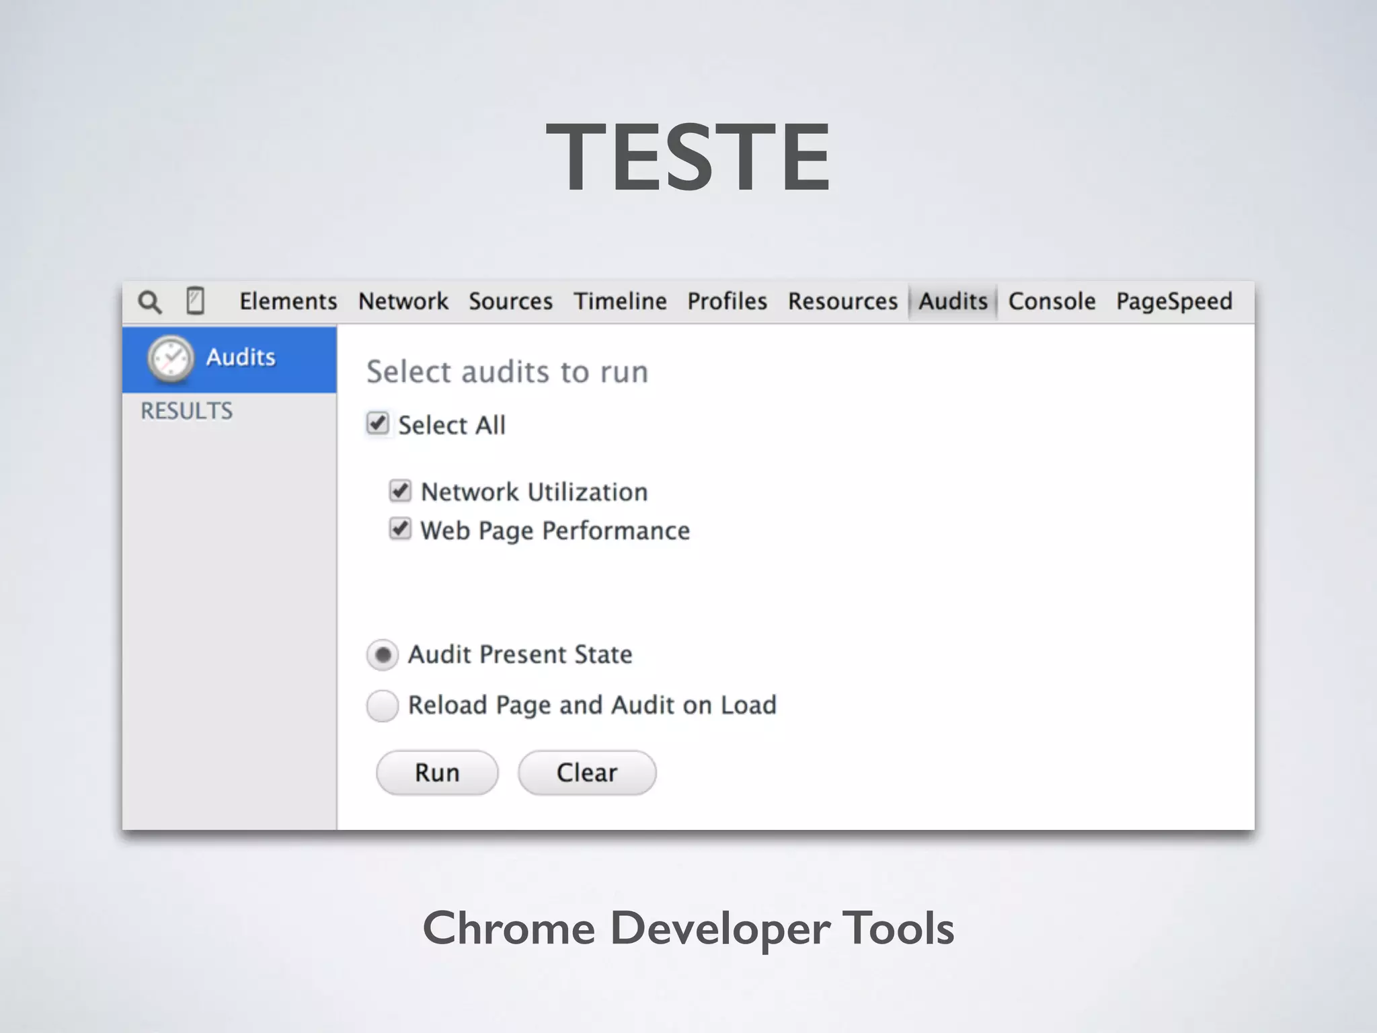Go to the Timeline tab
1377x1033 pixels.
(620, 301)
